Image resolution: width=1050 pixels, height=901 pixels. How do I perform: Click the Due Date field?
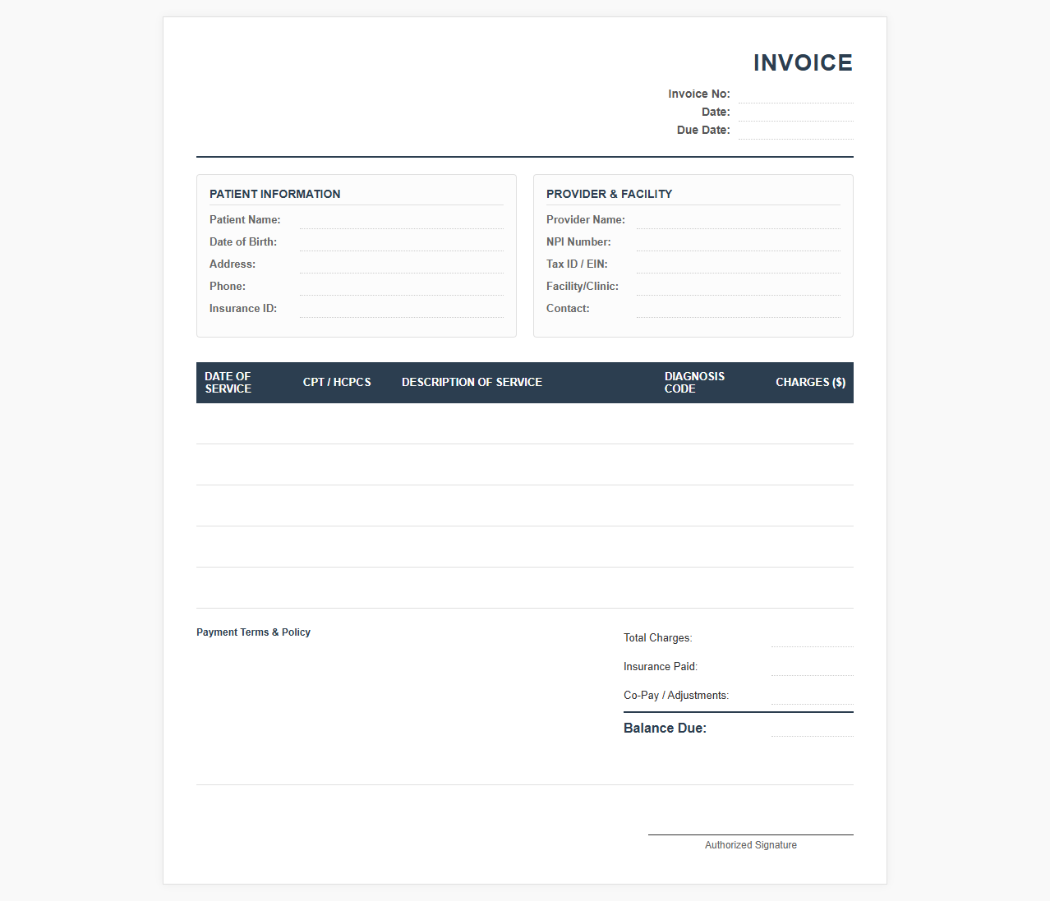pyautogui.click(x=795, y=131)
